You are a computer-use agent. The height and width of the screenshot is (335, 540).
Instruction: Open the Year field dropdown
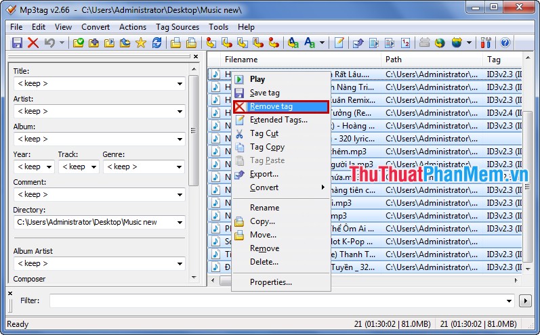49,167
